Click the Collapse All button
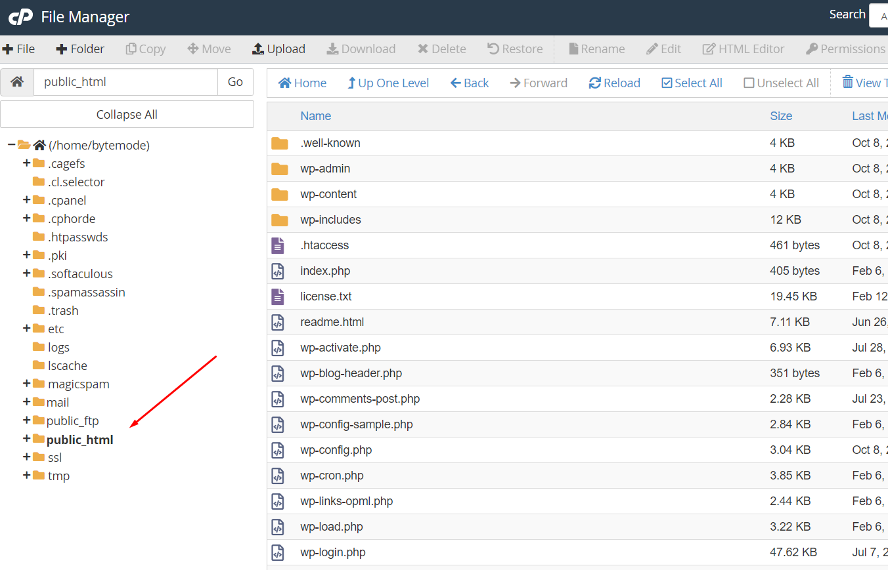Image resolution: width=888 pixels, height=570 pixels. pyautogui.click(x=127, y=115)
